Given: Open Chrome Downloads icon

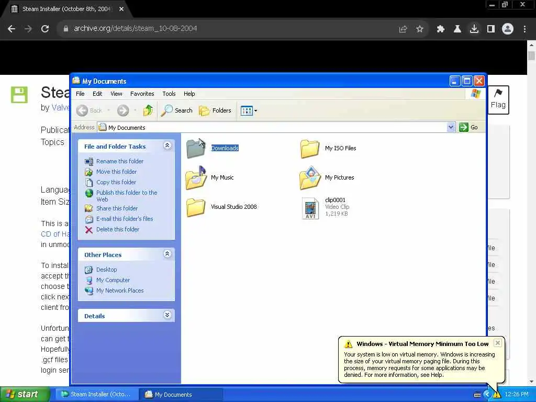Looking at the screenshot, I should tap(474, 29).
